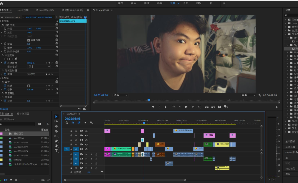This screenshot has height=183, width=298.
Task: Open blend mode dropdown
Action: [39, 67]
